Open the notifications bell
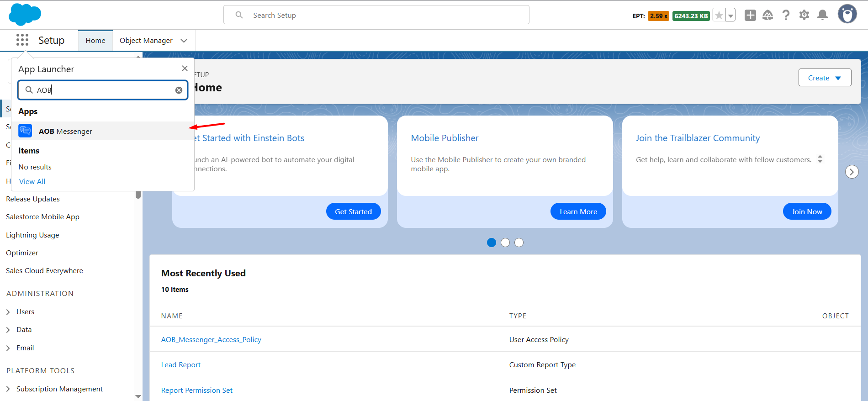 point(822,16)
